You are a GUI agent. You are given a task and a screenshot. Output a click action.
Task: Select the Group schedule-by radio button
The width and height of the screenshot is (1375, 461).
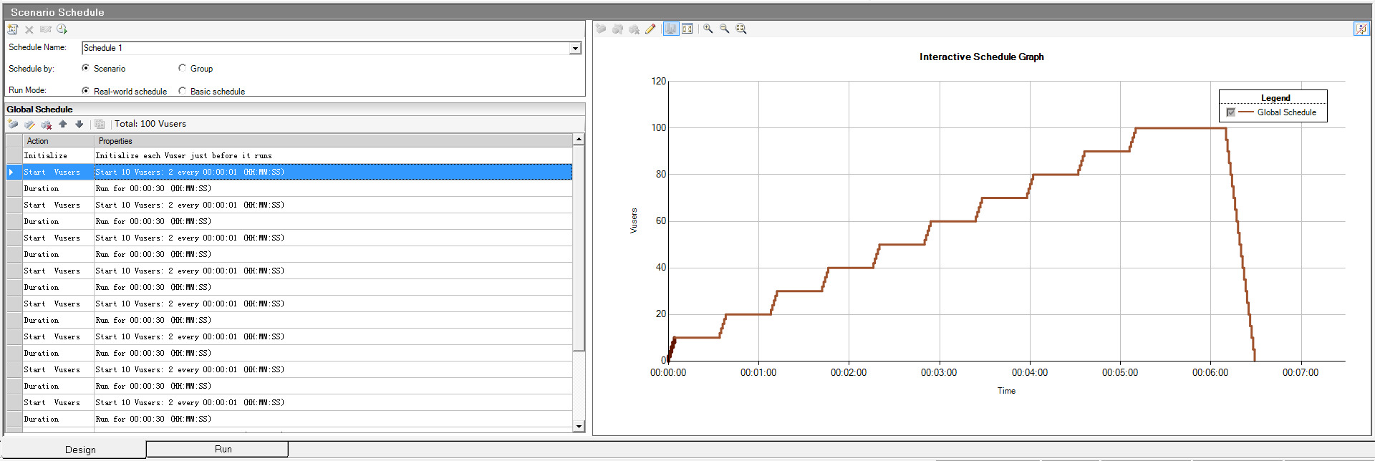(x=183, y=69)
